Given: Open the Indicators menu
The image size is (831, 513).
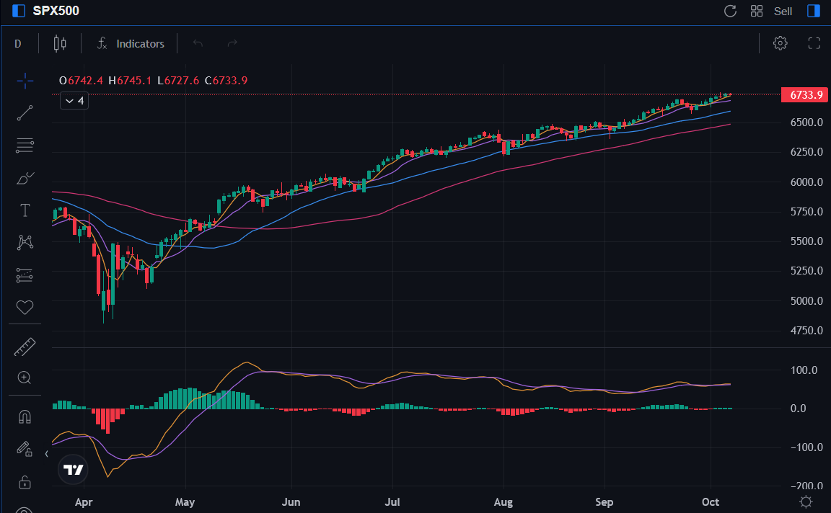Looking at the screenshot, I should pos(130,43).
